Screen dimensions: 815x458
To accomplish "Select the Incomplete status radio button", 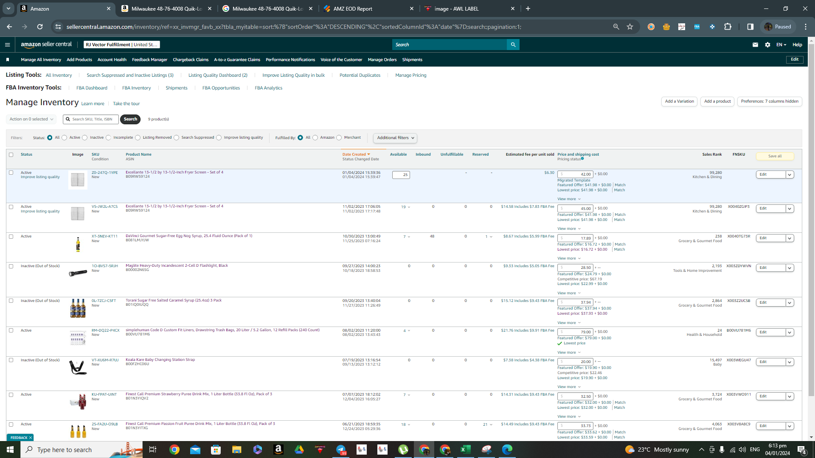I will 108,138.
